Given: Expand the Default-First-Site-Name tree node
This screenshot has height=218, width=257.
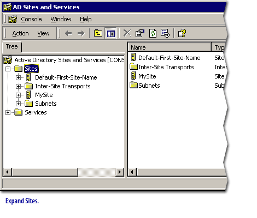Looking at the screenshot, I should (x=18, y=77).
